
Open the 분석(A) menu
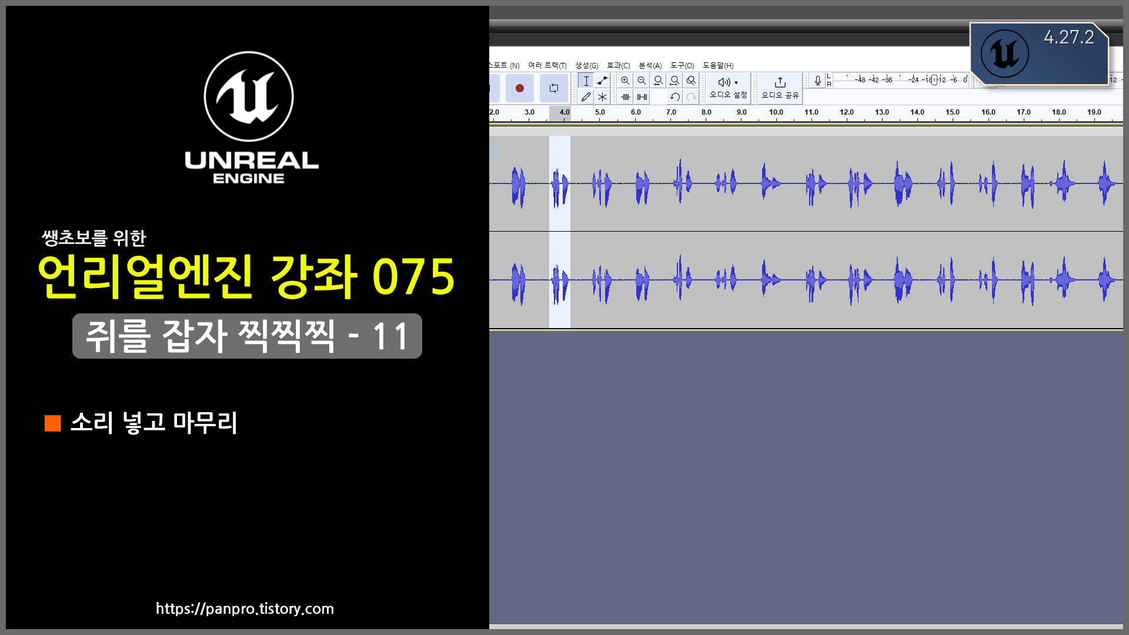coord(650,65)
